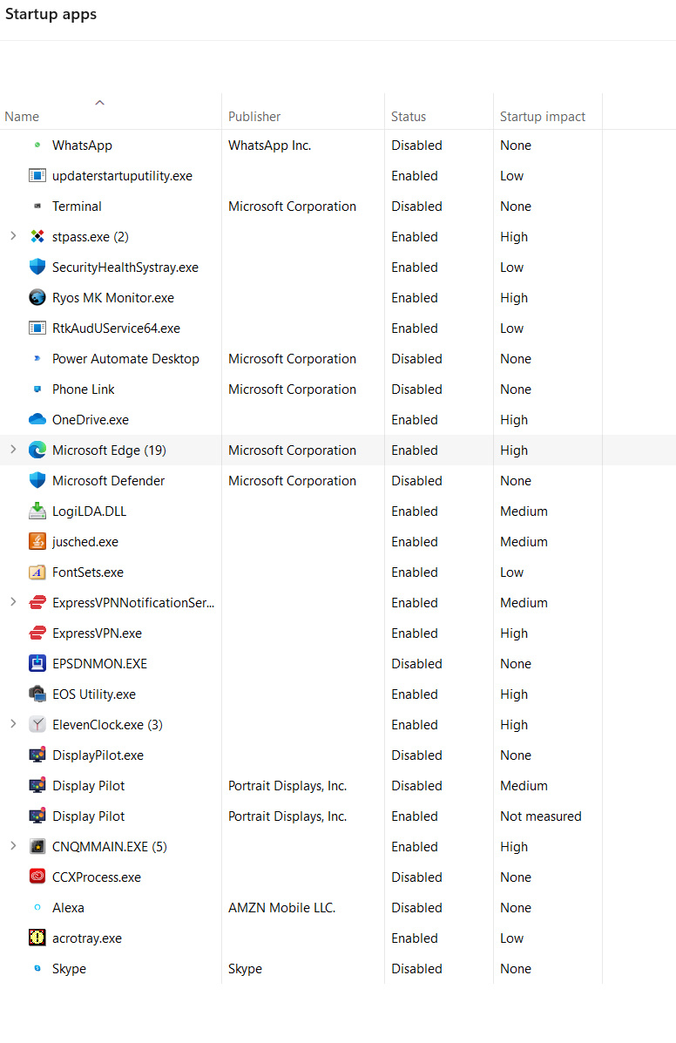Click the Power Automate Desktop icon

[37, 358]
